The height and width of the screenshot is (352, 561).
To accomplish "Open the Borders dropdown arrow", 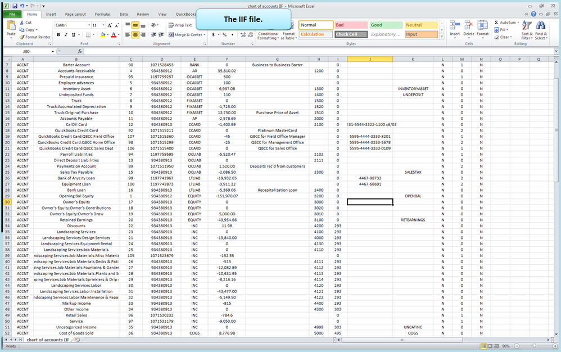I will pyautogui.click(x=93, y=35).
